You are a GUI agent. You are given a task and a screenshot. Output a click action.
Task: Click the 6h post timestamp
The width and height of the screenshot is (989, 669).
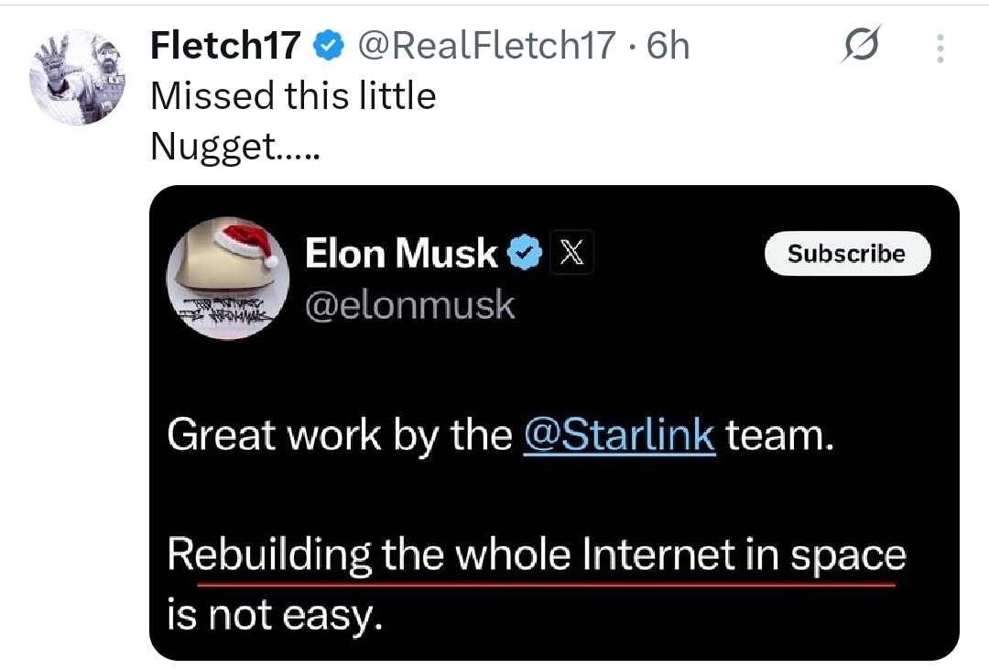coord(668,45)
